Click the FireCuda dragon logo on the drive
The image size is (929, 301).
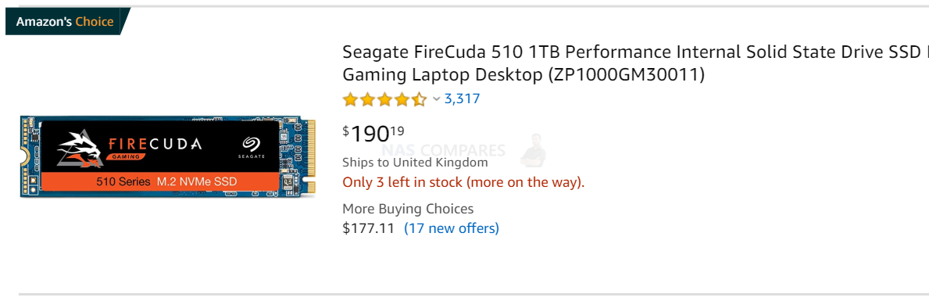pos(80,147)
